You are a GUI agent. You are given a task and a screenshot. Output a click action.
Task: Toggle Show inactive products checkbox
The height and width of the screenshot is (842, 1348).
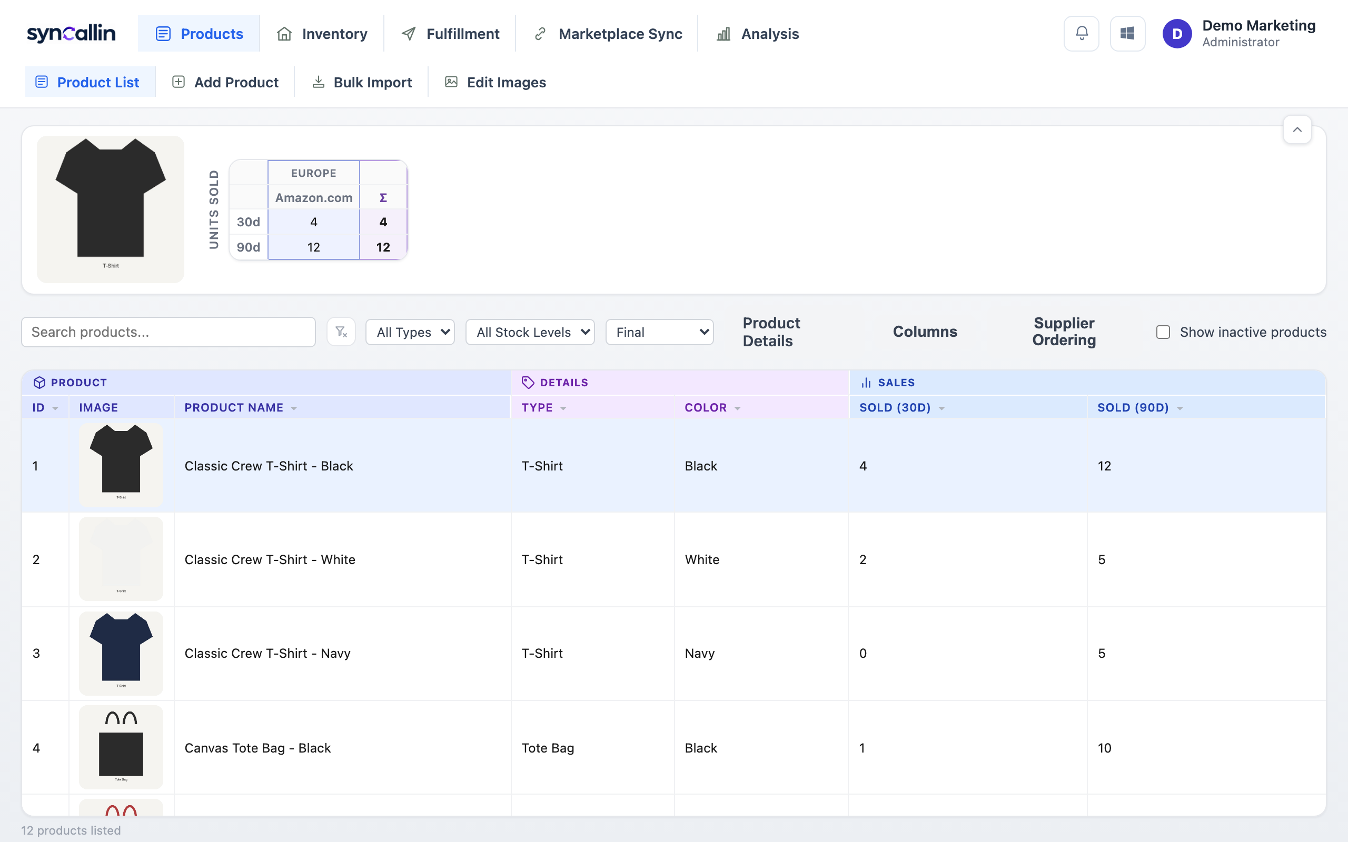[x=1163, y=332]
